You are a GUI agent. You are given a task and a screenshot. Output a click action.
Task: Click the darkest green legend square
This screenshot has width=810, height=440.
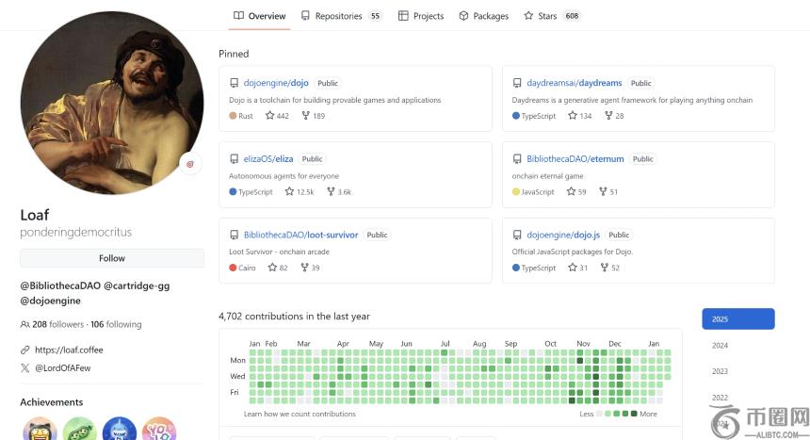pyautogui.click(x=634, y=414)
